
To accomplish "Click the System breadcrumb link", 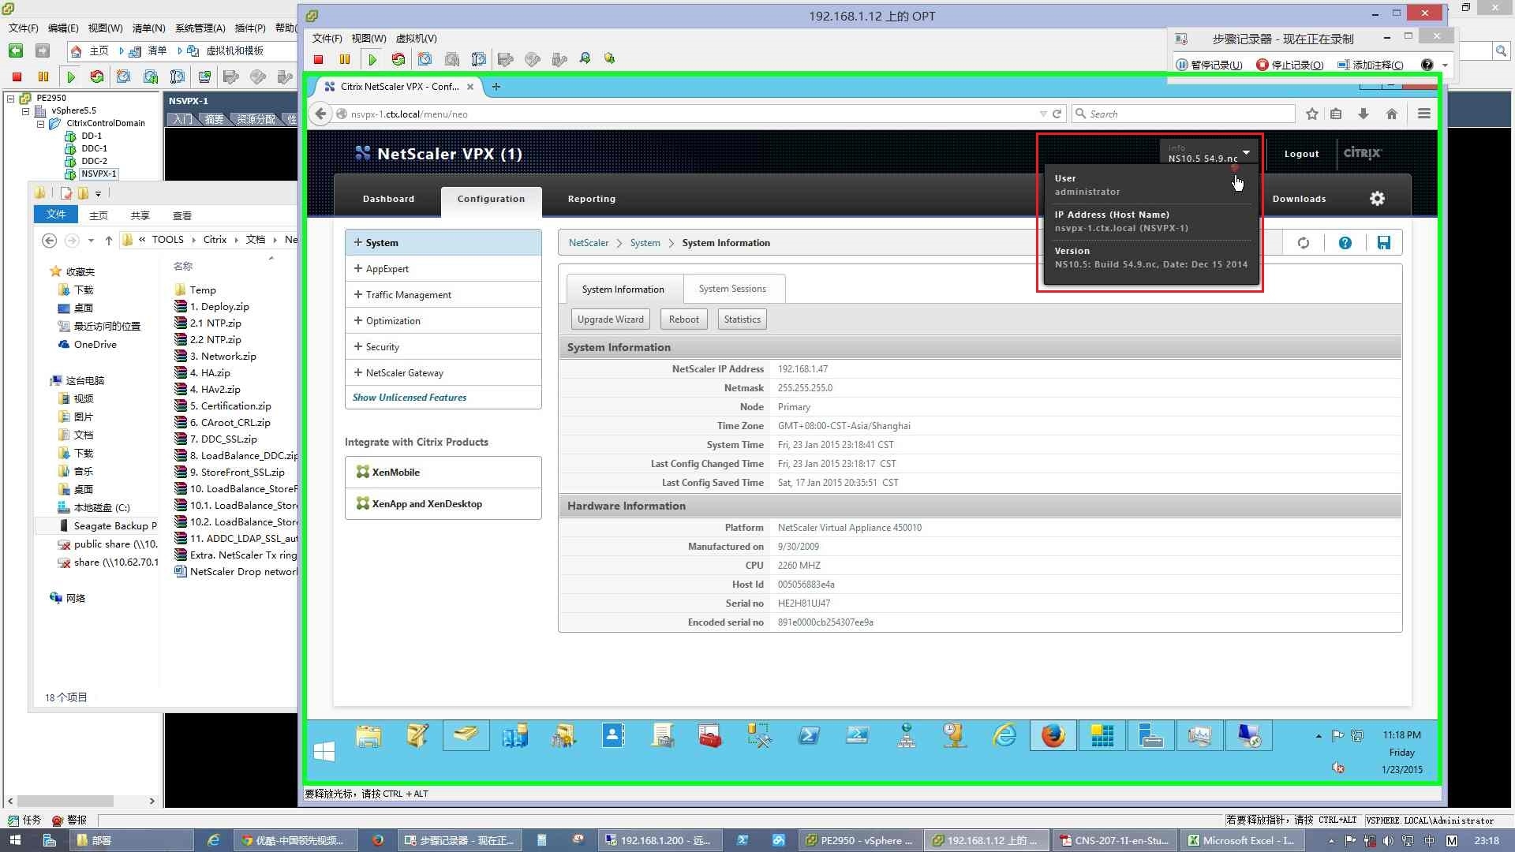I will pos(645,243).
